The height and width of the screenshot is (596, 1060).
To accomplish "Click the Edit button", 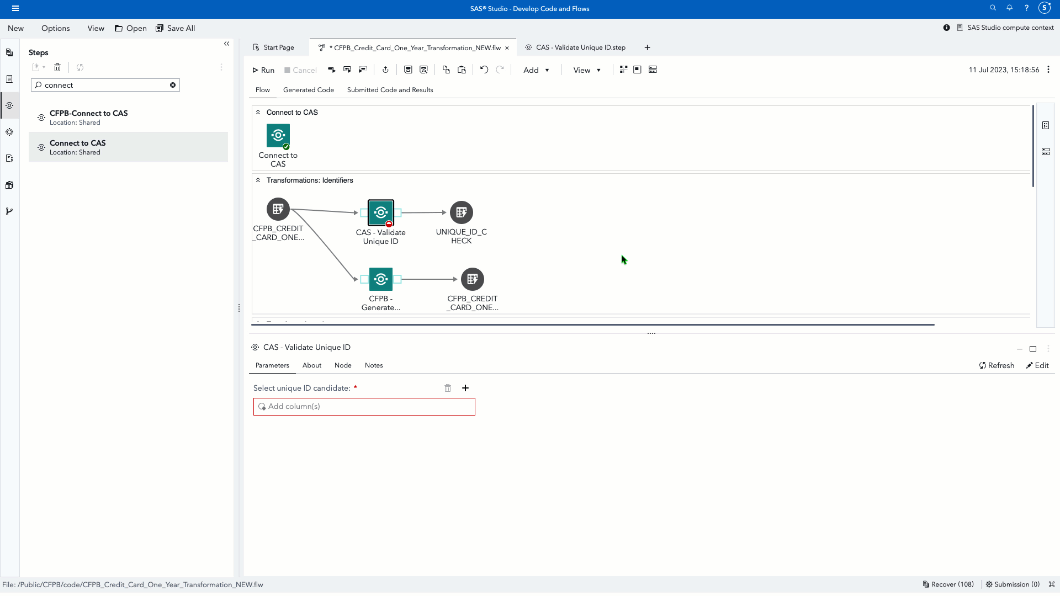I will click(x=1037, y=365).
